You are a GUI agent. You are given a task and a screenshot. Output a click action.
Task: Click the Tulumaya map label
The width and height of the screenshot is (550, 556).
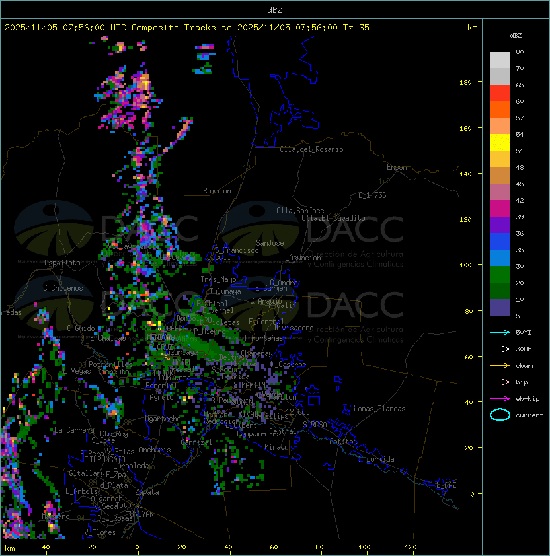pos(225,291)
